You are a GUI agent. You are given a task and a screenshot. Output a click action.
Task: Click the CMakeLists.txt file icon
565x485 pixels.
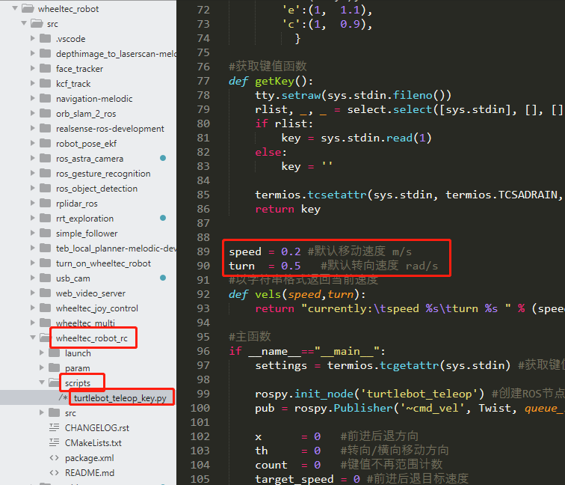pos(54,443)
